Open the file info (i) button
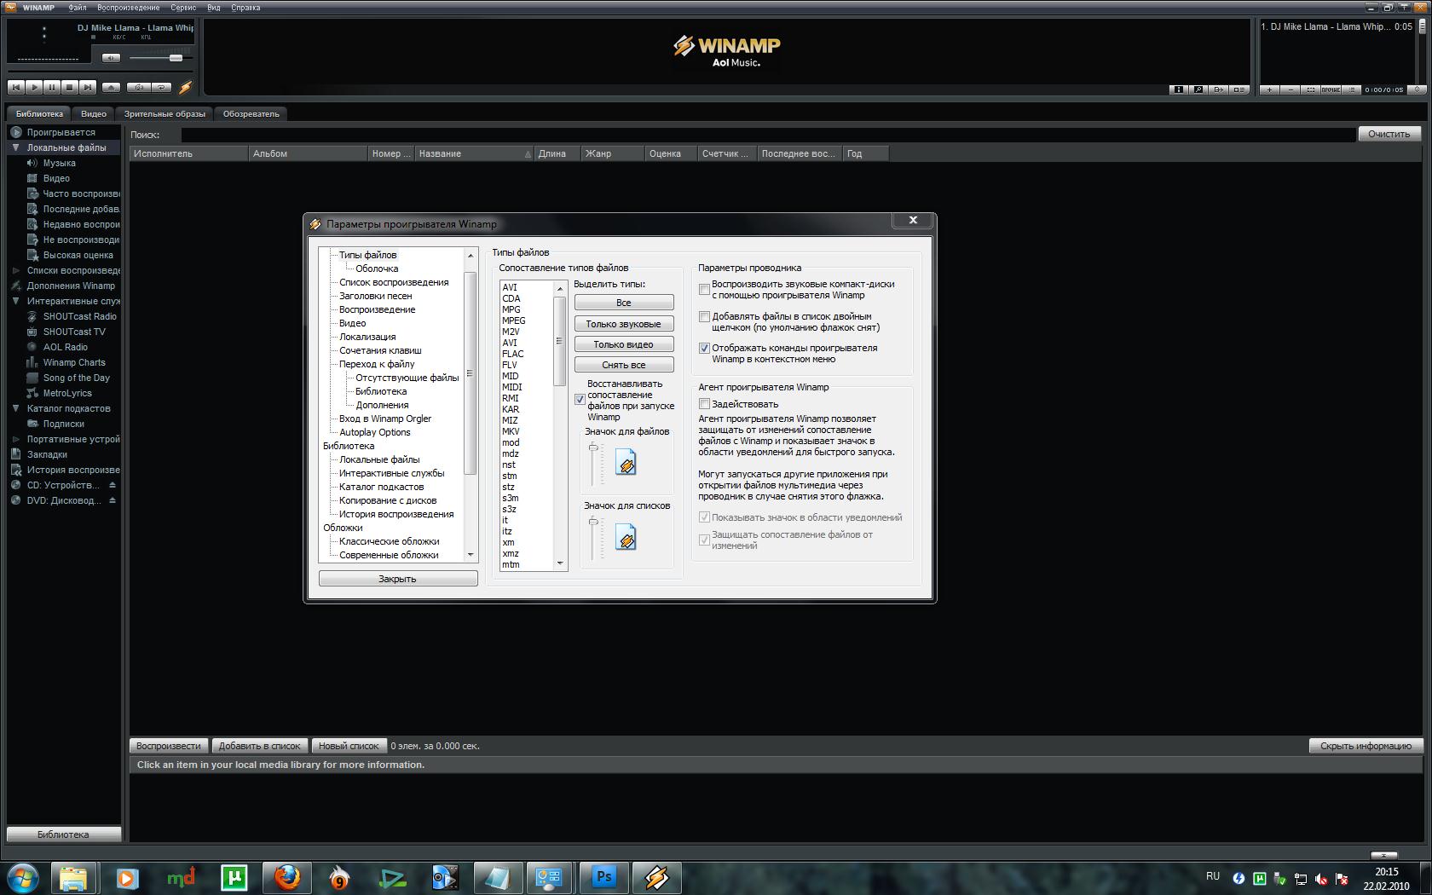 pyautogui.click(x=1179, y=89)
